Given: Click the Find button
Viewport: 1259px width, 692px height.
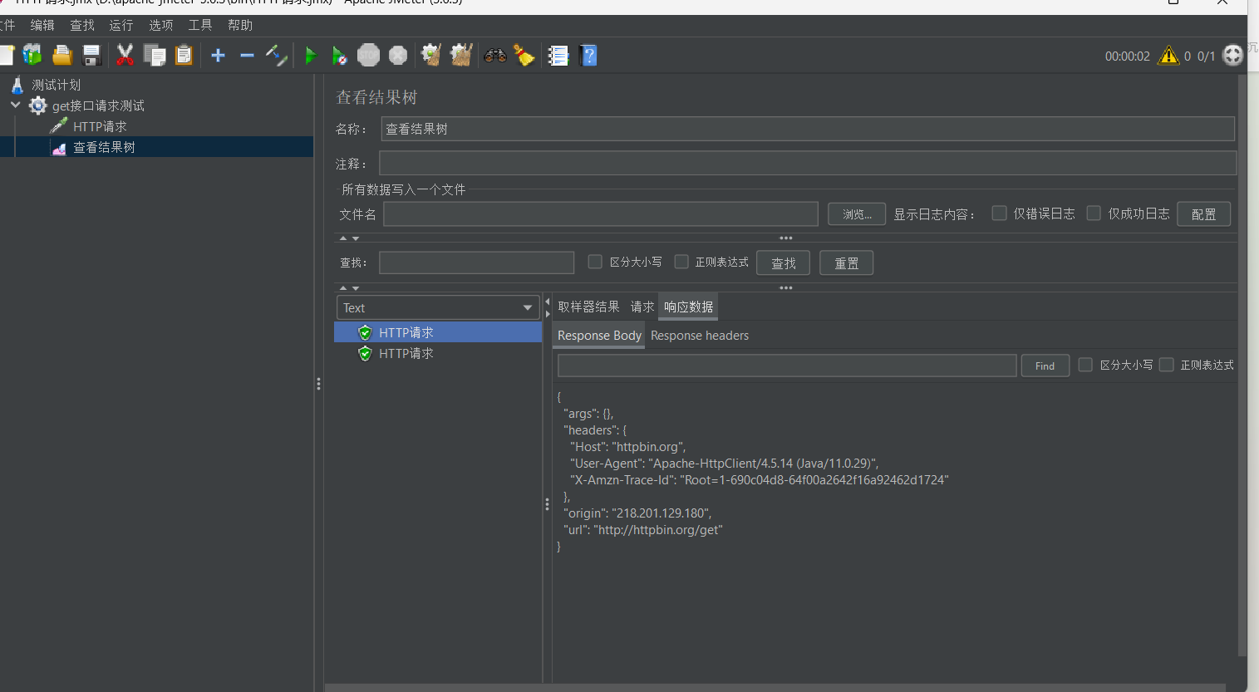Looking at the screenshot, I should [1045, 366].
